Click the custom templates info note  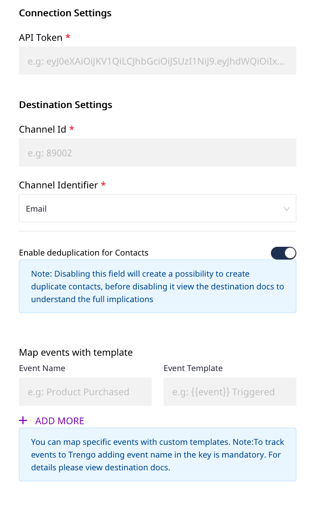point(157,454)
